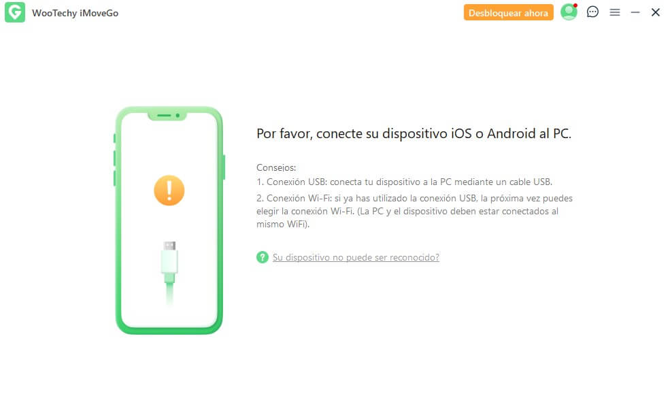Close the iMoveGo window
The width and height of the screenshot is (672, 413).
tap(655, 12)
